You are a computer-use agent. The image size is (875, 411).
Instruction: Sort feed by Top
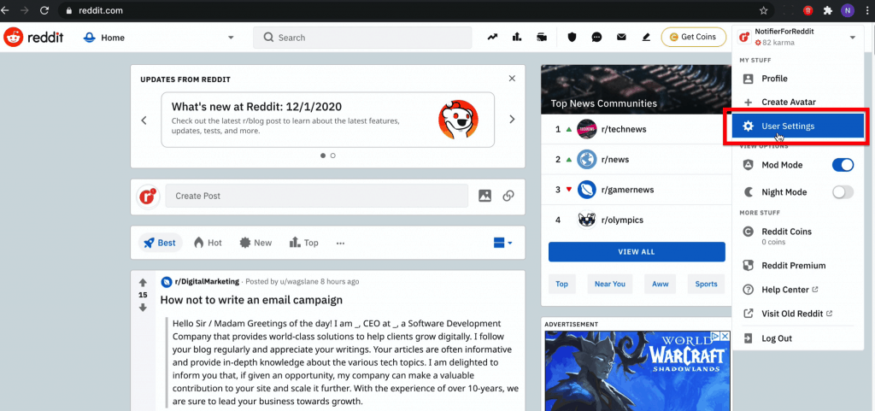click(303, 243)
